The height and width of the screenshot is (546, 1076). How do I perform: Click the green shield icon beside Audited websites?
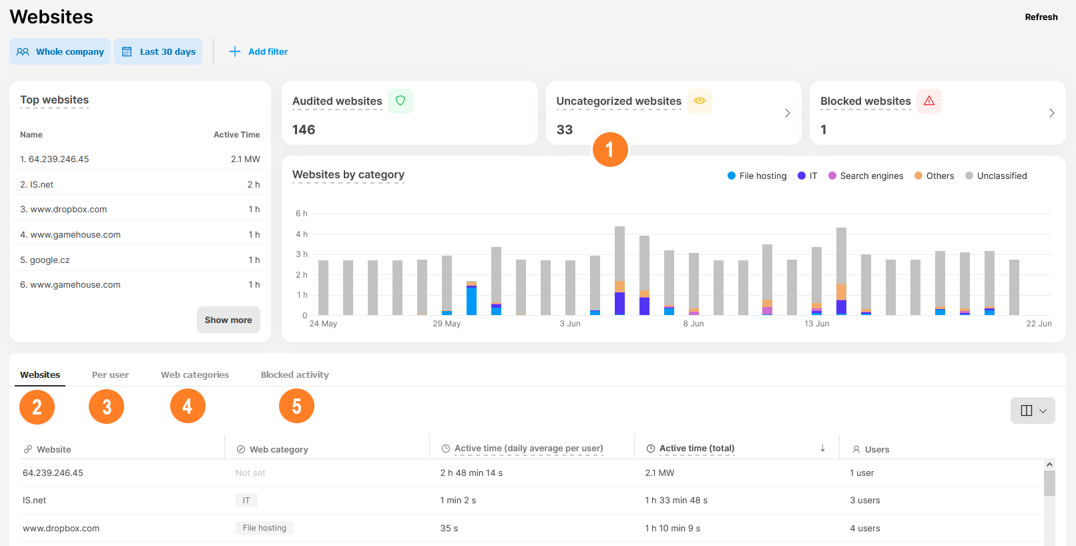[400, 101]
